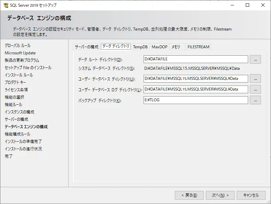271x204 pixels.
Task: Select データベース エンジンの構成 in the step list
Action: click(26, 127)
